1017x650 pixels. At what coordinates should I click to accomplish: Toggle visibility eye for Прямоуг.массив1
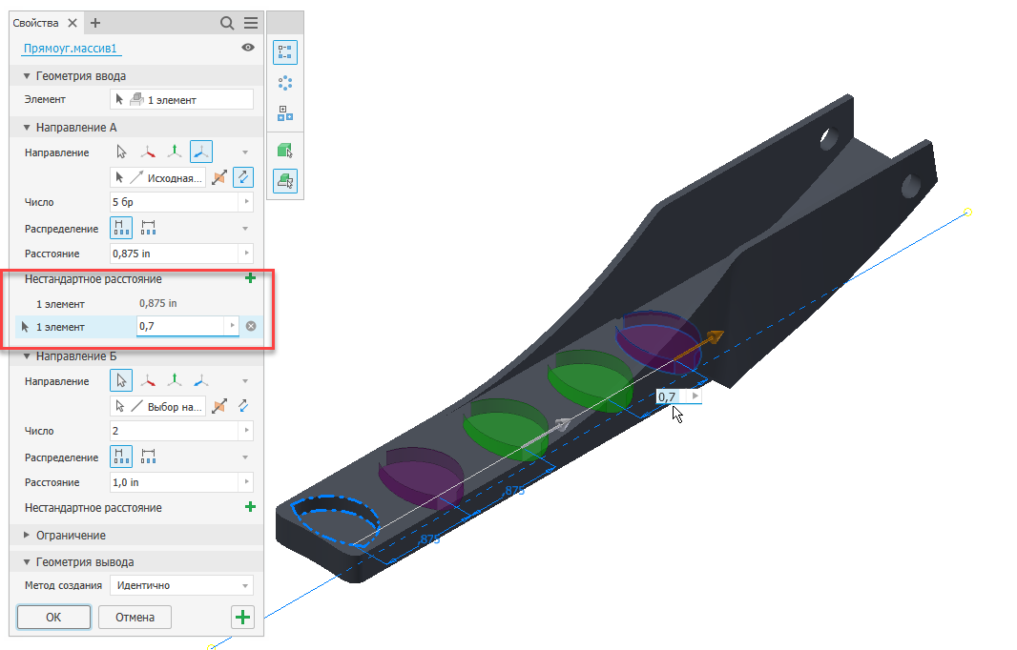point(248,48)
